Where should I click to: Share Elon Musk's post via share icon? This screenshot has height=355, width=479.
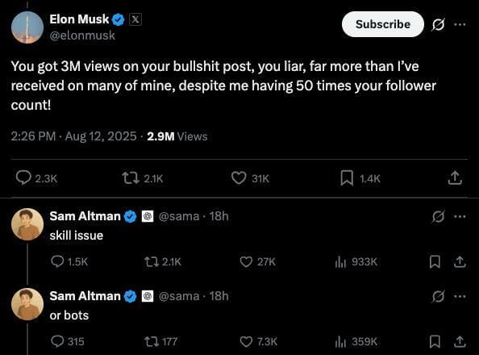point(455,178)
